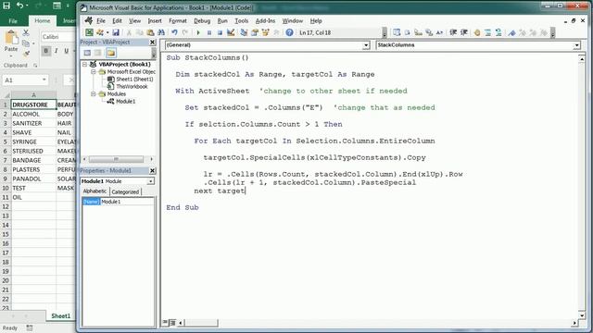The width and height of the screenshot is (593, 333).
Task: Open the Excel Name Box dropdown arrow
Action: point(44,80)
